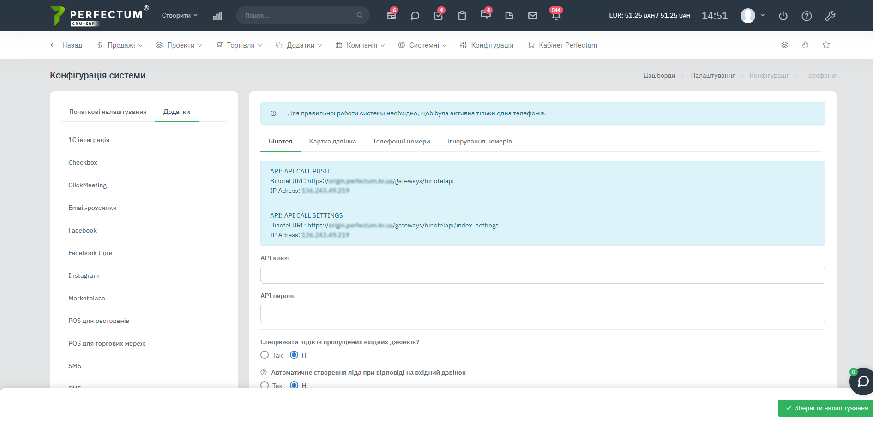Add page to favorites star icon
This screenshot has width=873, height=424.
[x=826, y=45]
